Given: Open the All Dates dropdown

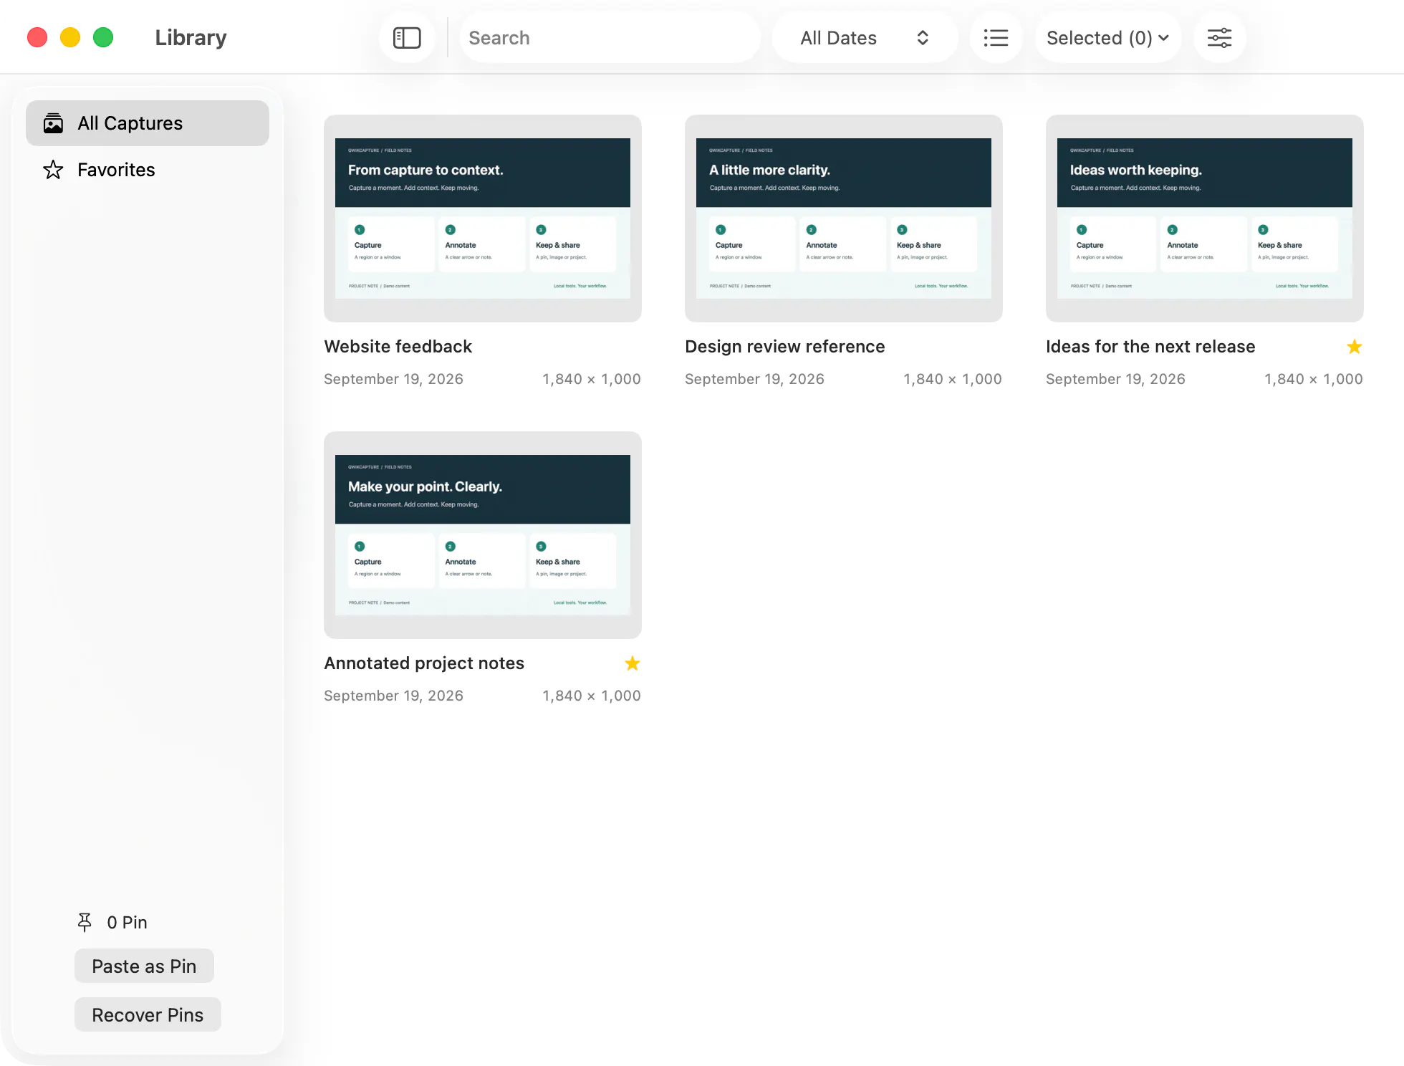Looking at the screenshot, I should tap(865, 38).
